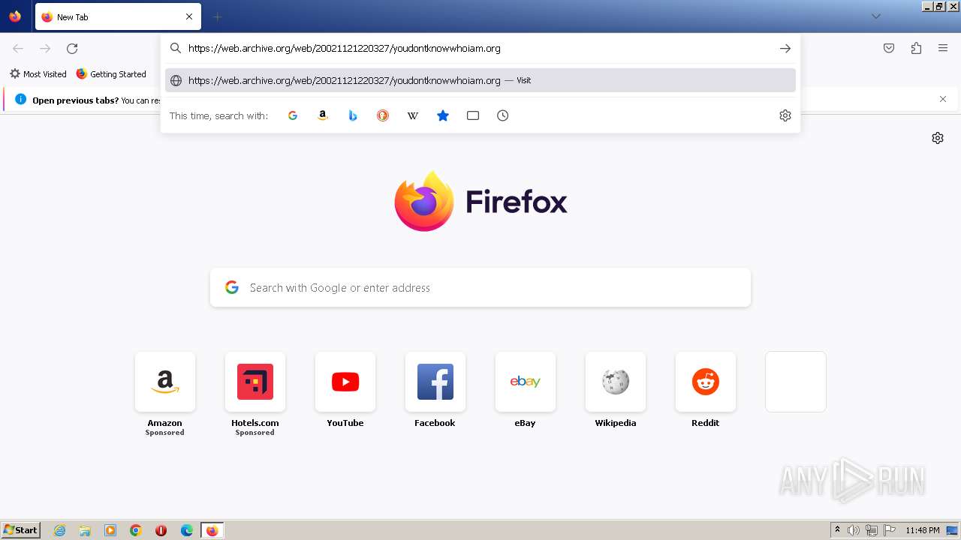This screenshot has height=540, width=961.
Task: Search this time with DuckDuckGo
Action: pos(383,115)
